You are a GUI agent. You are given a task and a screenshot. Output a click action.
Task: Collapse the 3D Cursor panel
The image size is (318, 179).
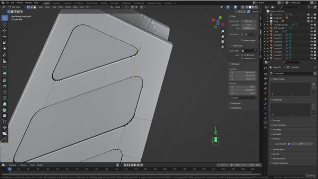point(235,64)
